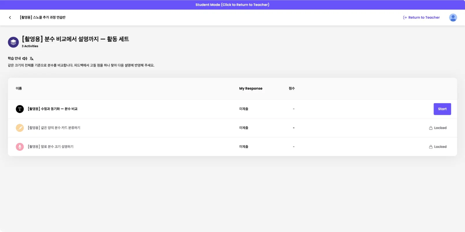Screen dimensions: 465x232
Task: Click the Return to Teacher link
Action: tap(421, 17)
